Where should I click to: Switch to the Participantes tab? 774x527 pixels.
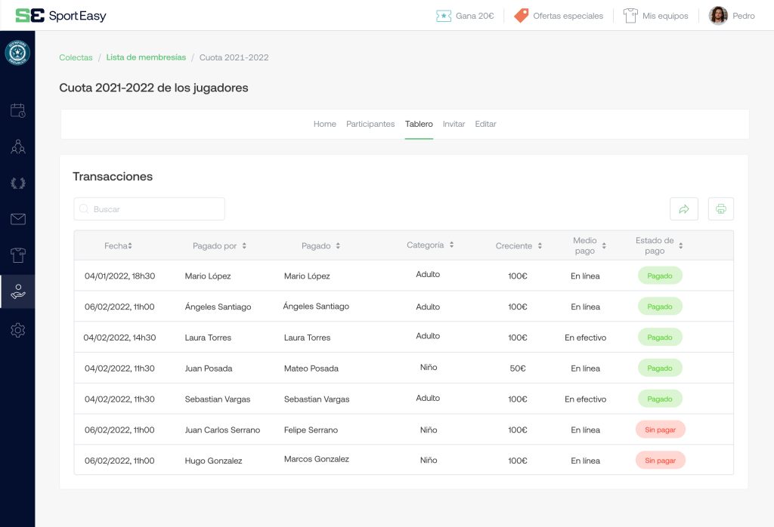coord(370,124)
